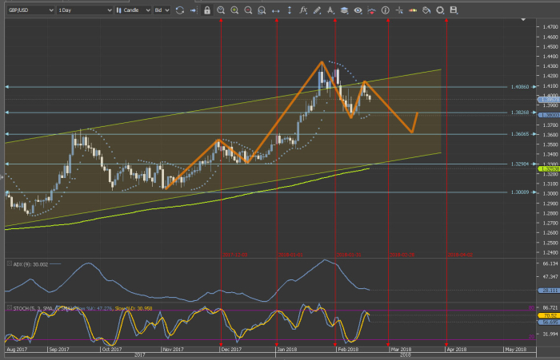Open the Bid price side dropdown
The image size is (560, 360).
pos(162,10)
